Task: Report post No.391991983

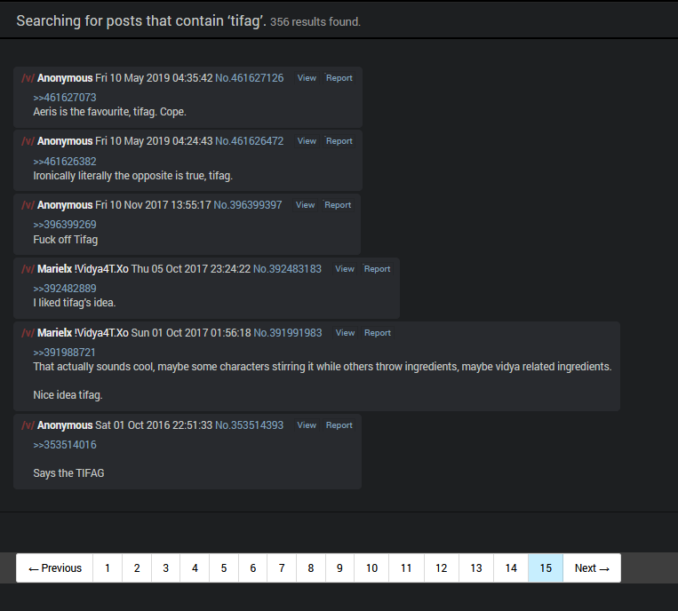Action: point(378,333)
